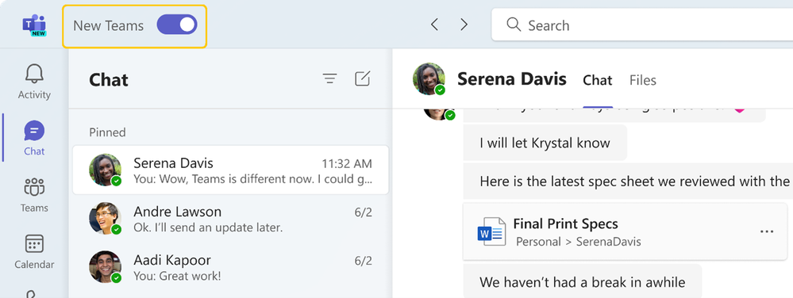Toggle the New Teams switch off
The height and width of the screenshot is (298, 793).
point(176,25)
